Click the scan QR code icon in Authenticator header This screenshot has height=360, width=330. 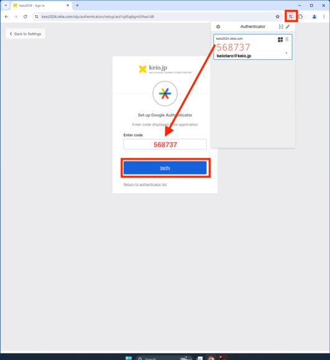tap(281, 27)
